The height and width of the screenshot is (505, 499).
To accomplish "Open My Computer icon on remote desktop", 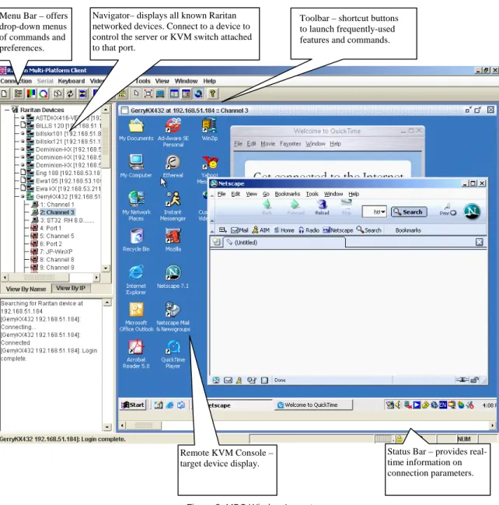I will click(x=136, y=167).
